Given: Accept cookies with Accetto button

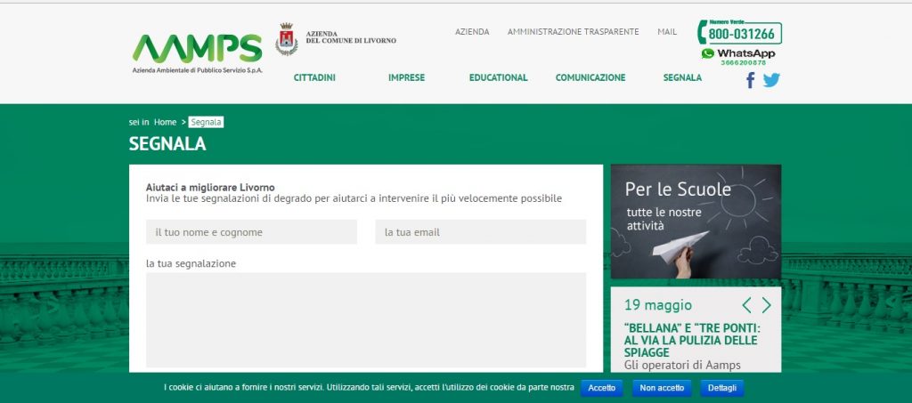Looking at the screenshot, I should [601, 388].
